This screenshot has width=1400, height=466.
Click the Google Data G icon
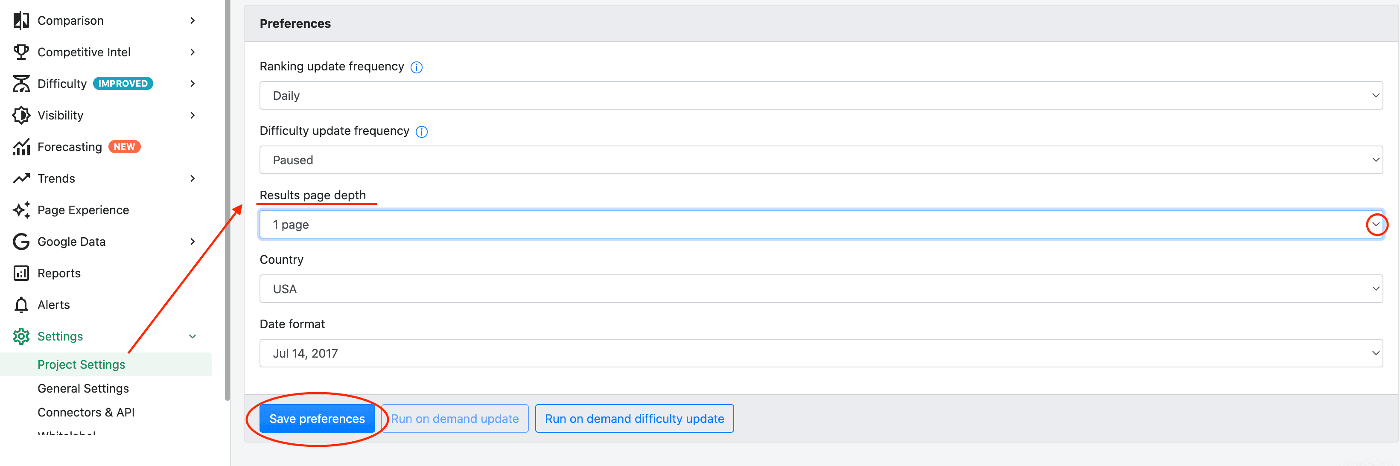[x=21, y=242]
